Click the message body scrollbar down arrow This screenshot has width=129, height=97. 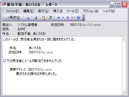tap(124, 92)
